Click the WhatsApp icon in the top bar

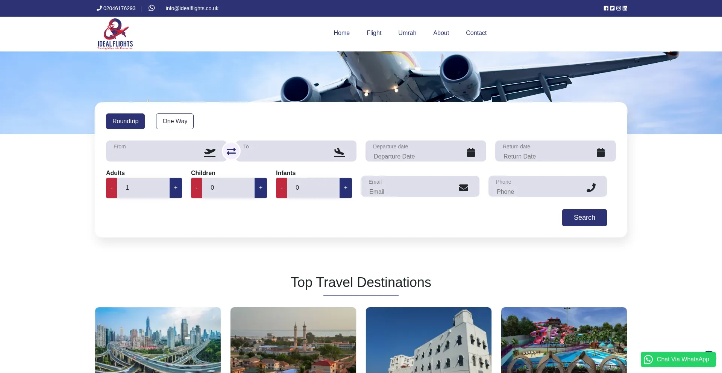click(x=152, y=8)
